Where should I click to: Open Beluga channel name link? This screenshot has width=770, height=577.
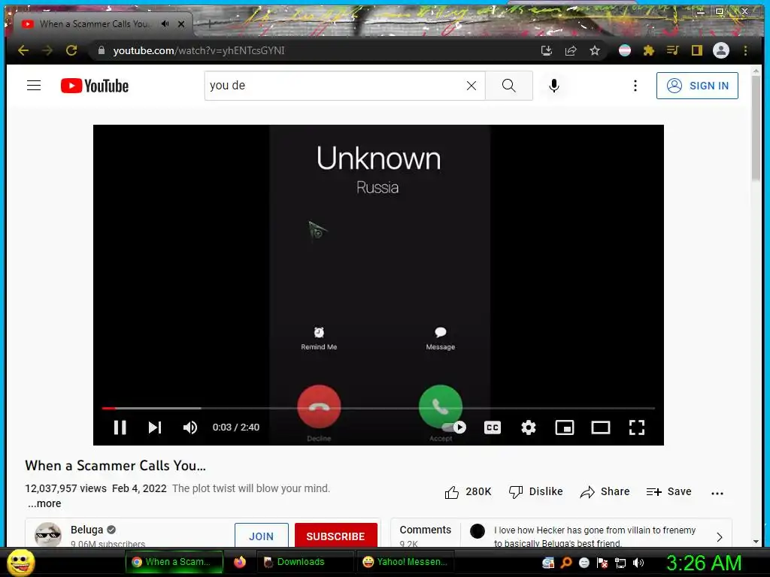(x=87, y=530)
